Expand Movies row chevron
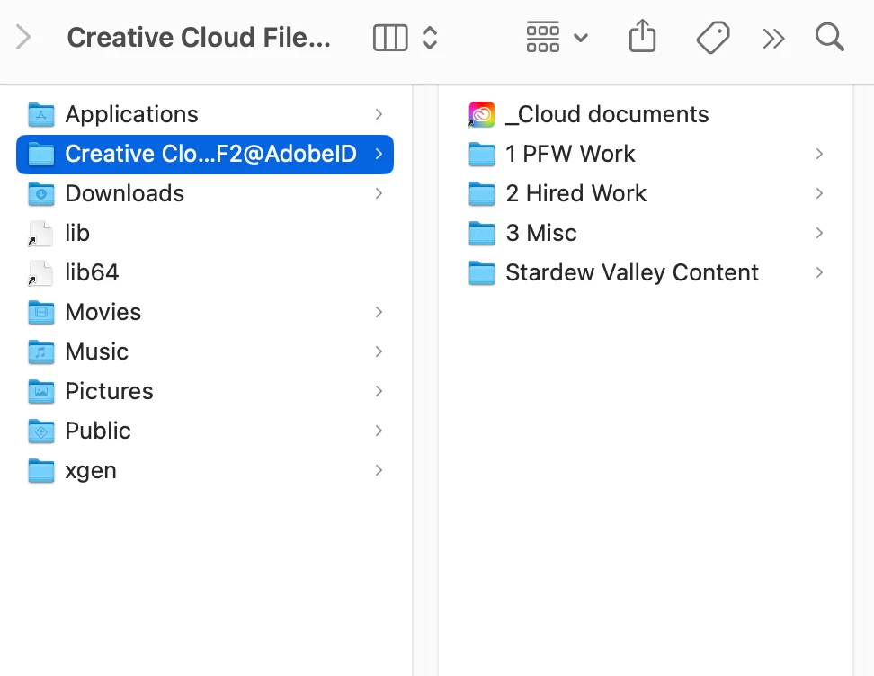The image size is (874, 676). coord(379,312)
